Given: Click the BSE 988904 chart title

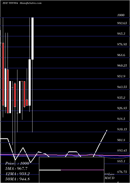Looking at the screenshot, I should [10, 3].
